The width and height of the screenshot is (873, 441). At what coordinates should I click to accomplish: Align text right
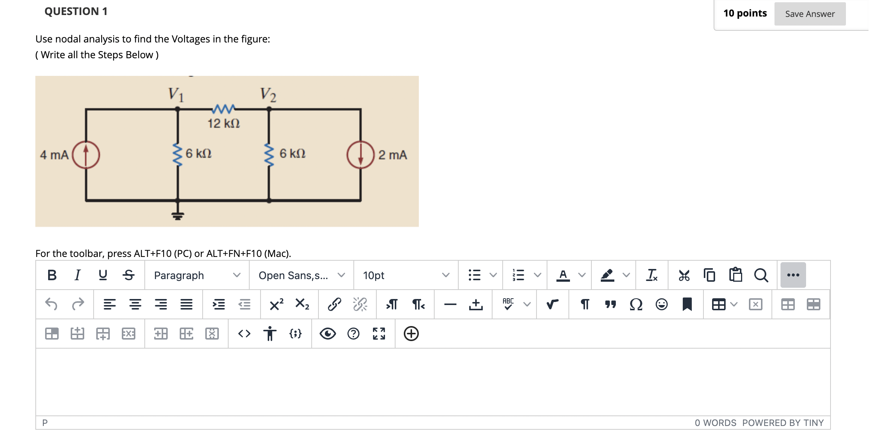tap(161, 304)
